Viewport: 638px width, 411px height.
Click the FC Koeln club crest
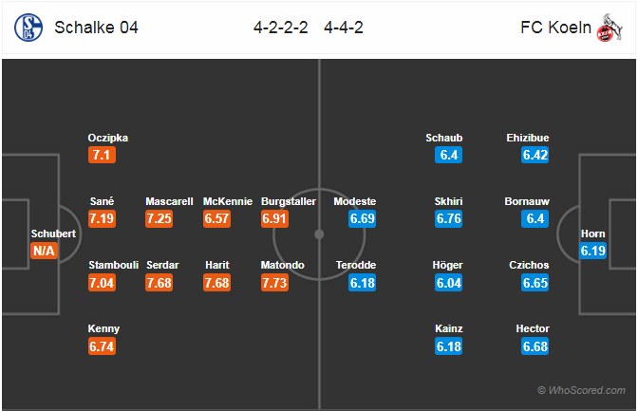coord(610,28)
